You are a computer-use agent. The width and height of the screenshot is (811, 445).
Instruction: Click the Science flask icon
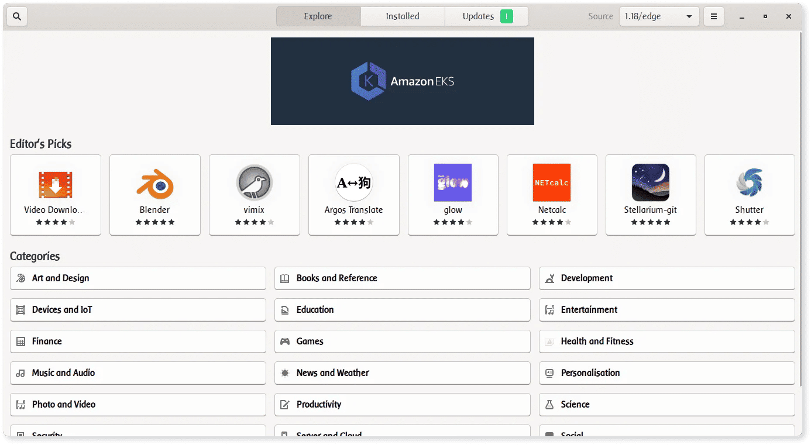click(549, 405)
